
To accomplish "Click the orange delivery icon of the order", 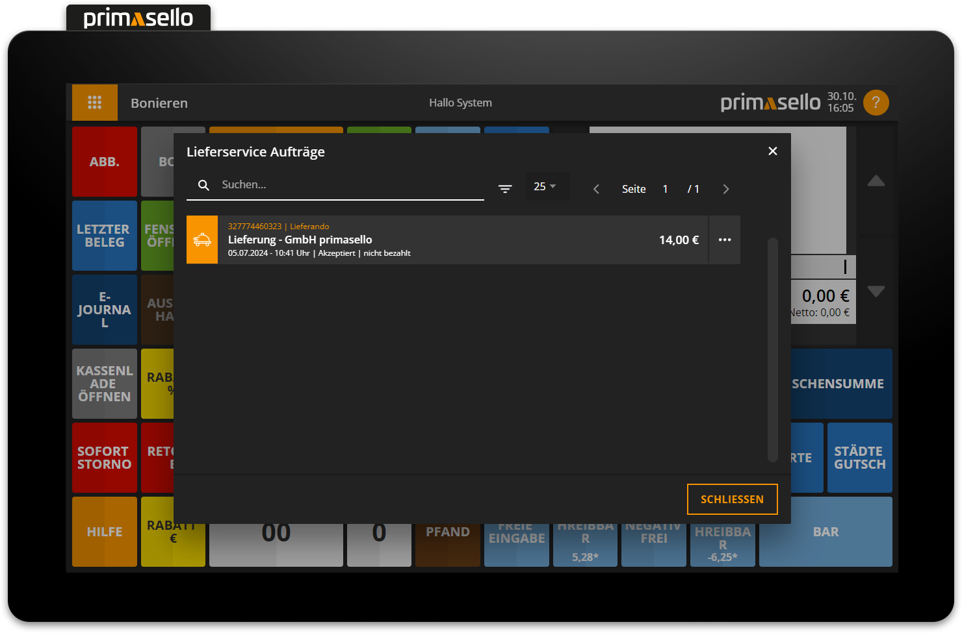I will (x=202, y=240).
